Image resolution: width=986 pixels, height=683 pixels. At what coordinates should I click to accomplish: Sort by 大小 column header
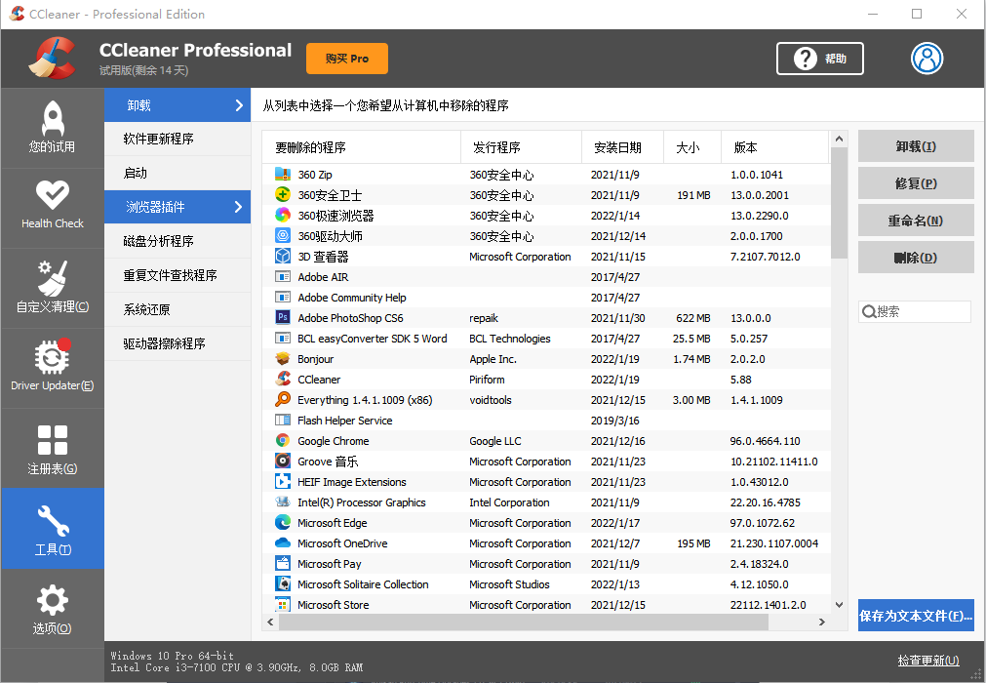[x=692, y=147]
